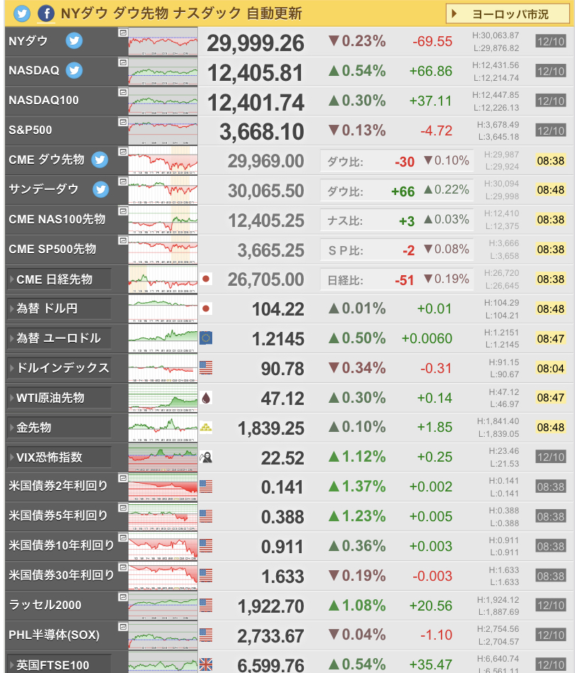Expand the WTI原油先物 item
Screen dimensions: 575x673
pos(60,399)
